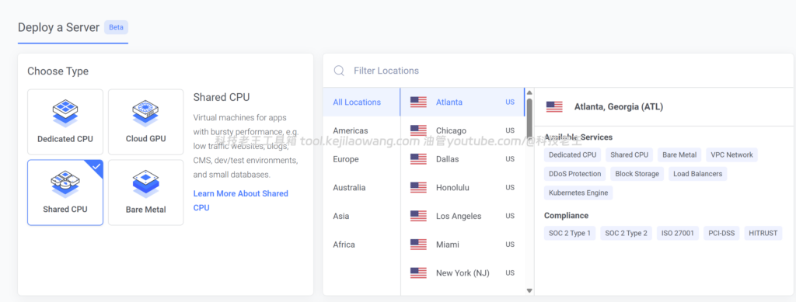The image size is (796, 302).
Task: Select the Dallas location row
Action: 463,159
